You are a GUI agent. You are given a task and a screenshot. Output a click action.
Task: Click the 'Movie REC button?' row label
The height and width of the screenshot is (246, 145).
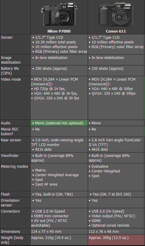[10, 131]
